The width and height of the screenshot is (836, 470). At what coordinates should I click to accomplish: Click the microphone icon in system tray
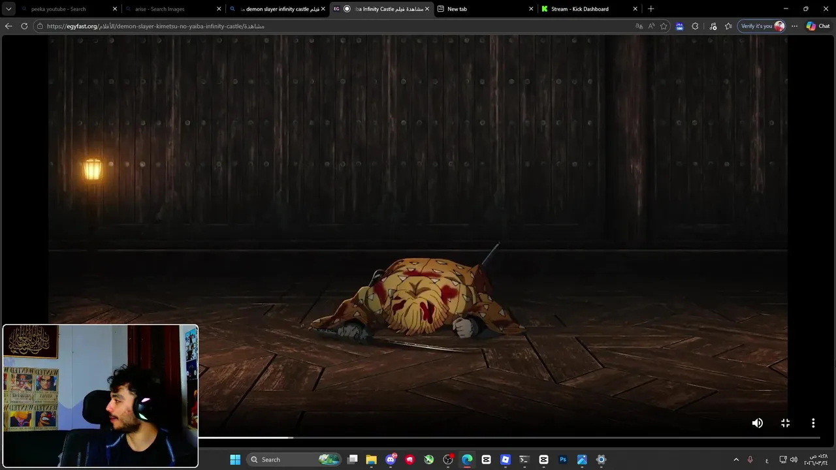pyautogui.click(x=750, y=460)
